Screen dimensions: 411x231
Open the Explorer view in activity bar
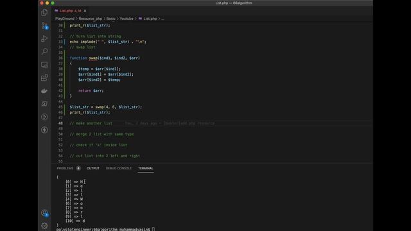click(x=44, y=12)
